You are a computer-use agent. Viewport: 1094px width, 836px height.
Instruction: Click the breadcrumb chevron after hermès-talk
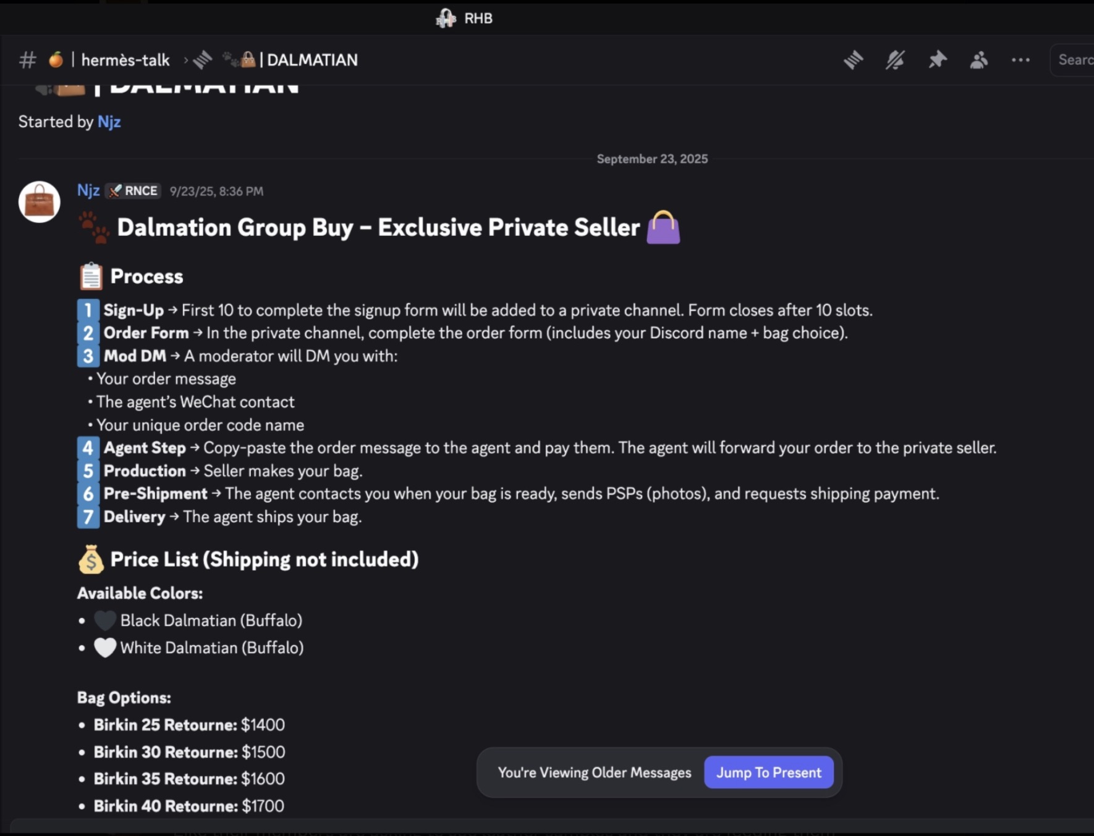[185, 60]
